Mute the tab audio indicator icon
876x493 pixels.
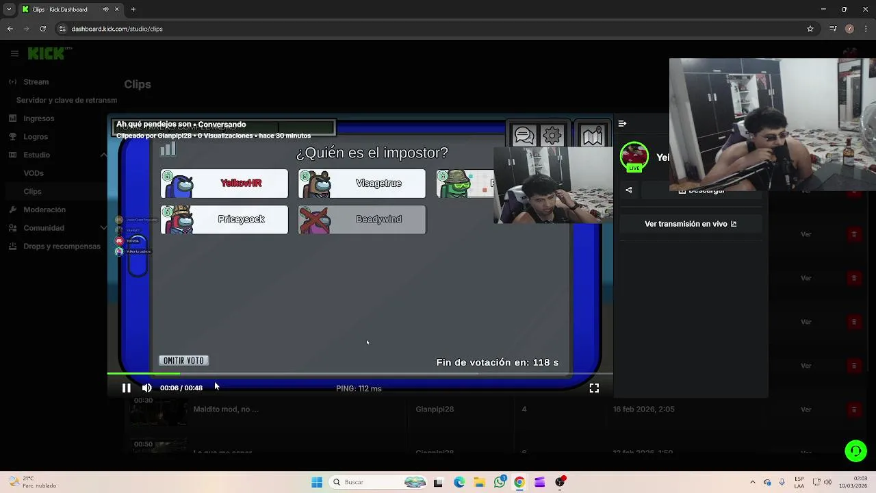click(x=105, y=10)
